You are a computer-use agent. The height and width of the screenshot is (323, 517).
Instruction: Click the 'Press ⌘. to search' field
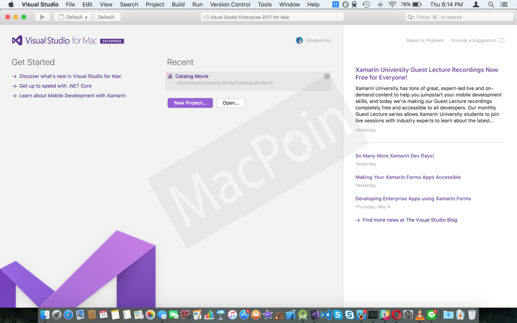tap(462, 17)
